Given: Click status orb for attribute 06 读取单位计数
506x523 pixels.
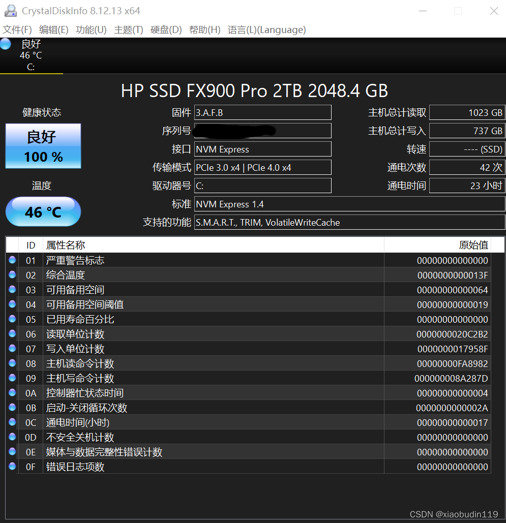Looking at the screenshot, I should click(12, 333).
